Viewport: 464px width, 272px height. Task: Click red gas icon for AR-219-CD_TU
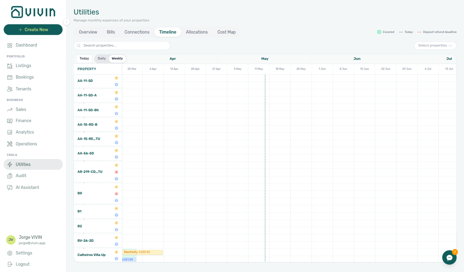[116, 172]
